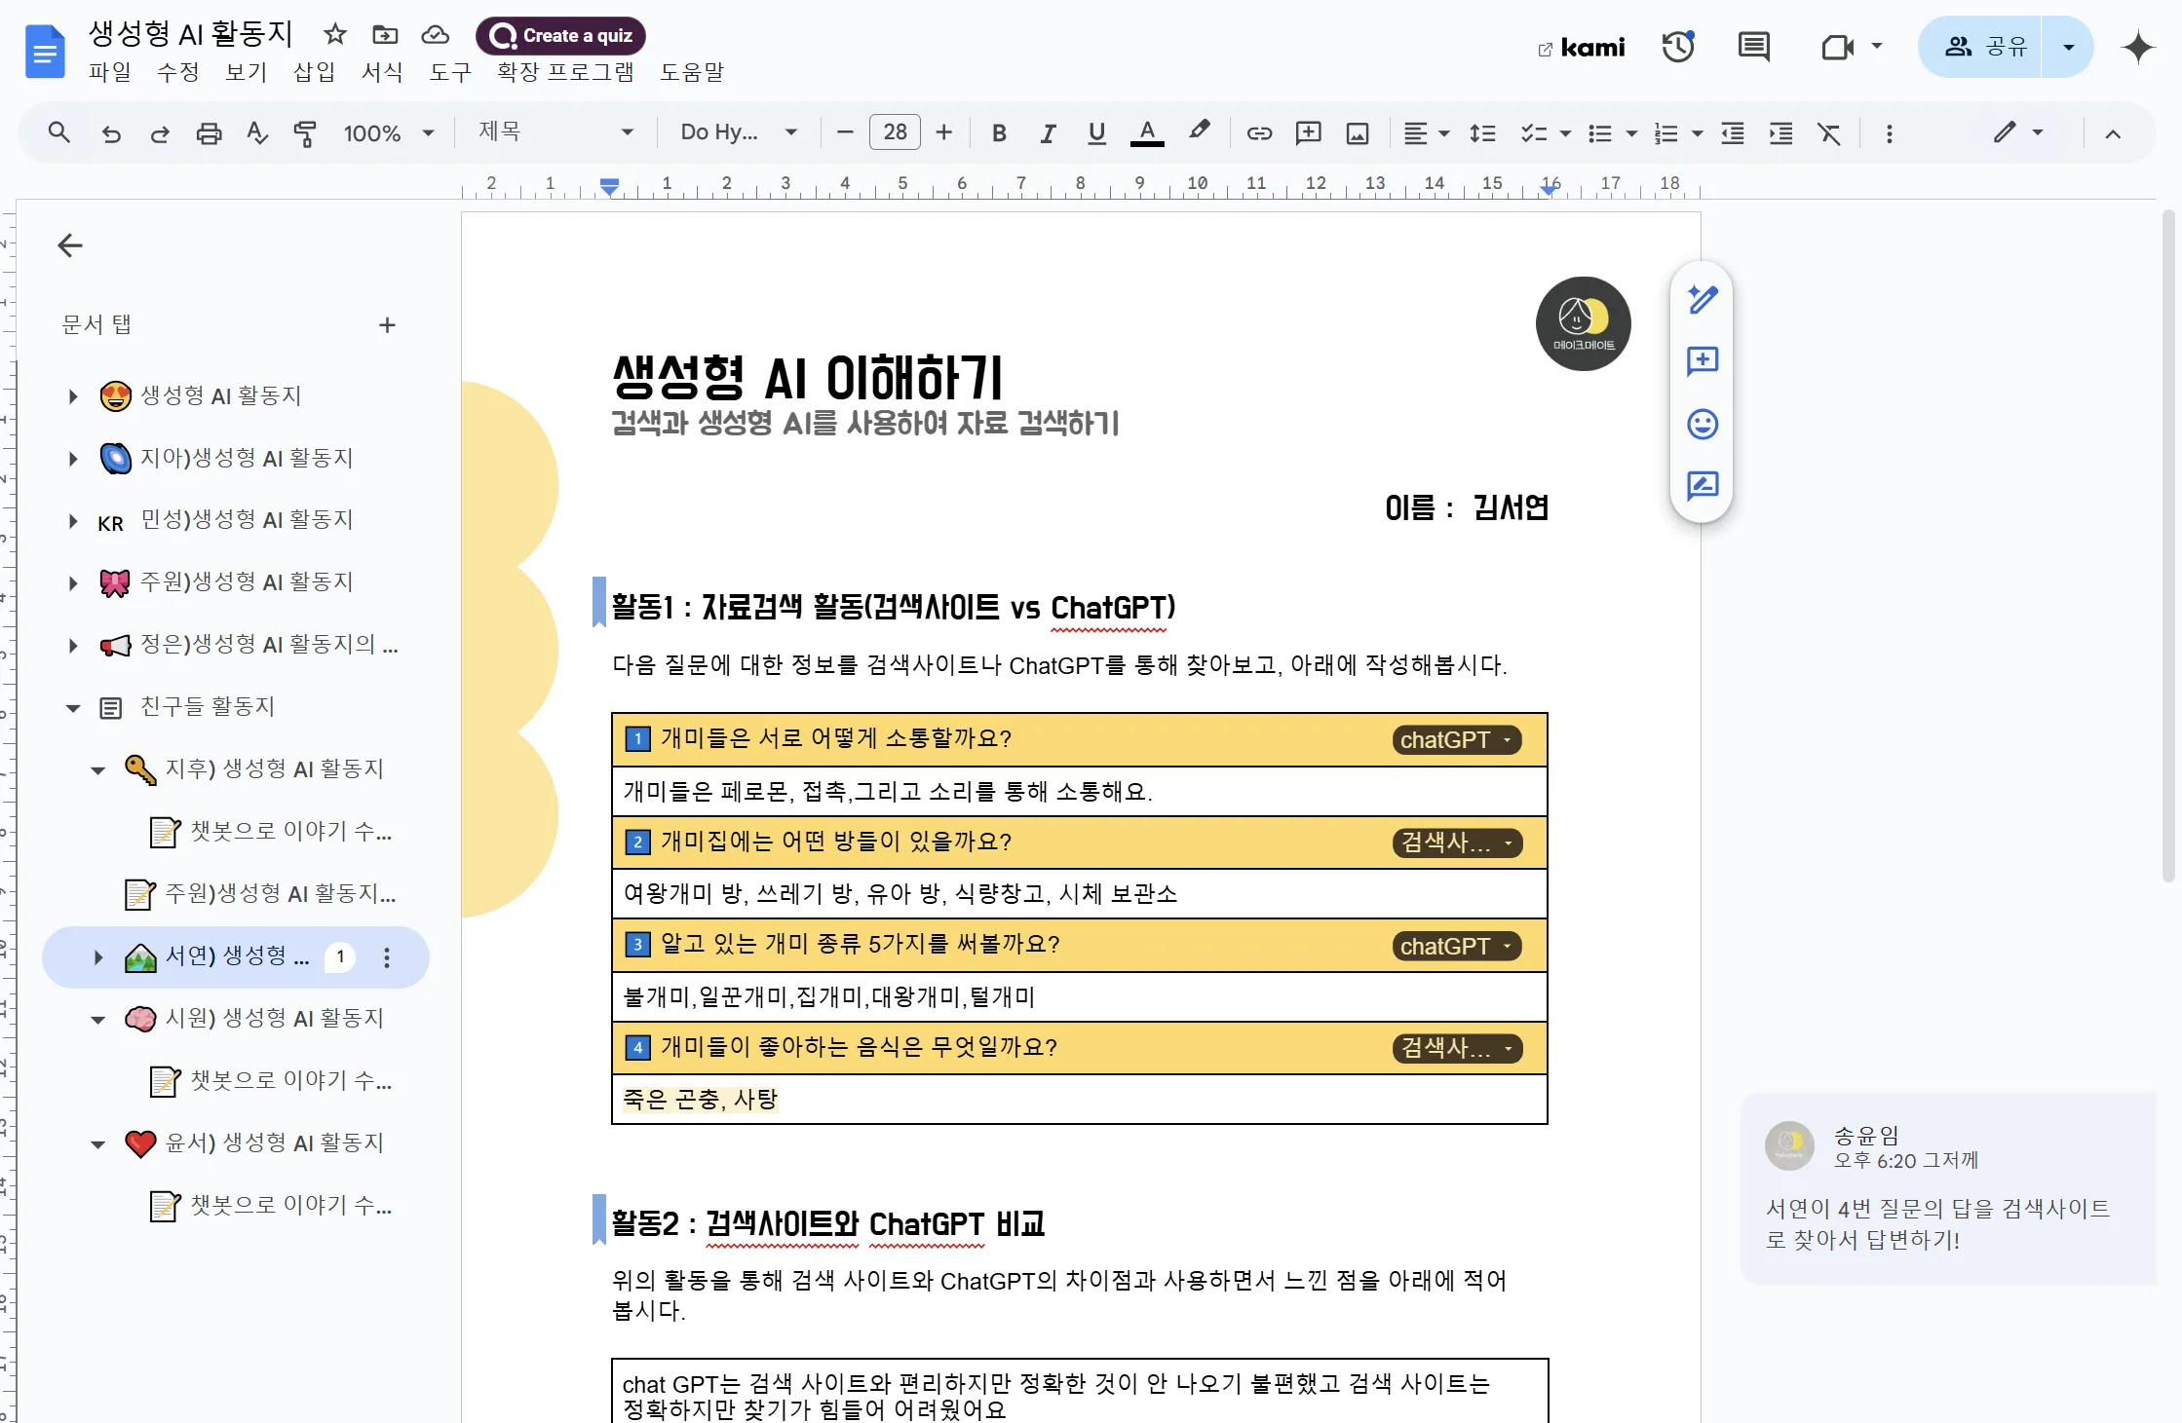Image resolution: width=2182 pixels, height=1423 pixels.
Task: Click the insert image icon
Action: pos(1358,133)
